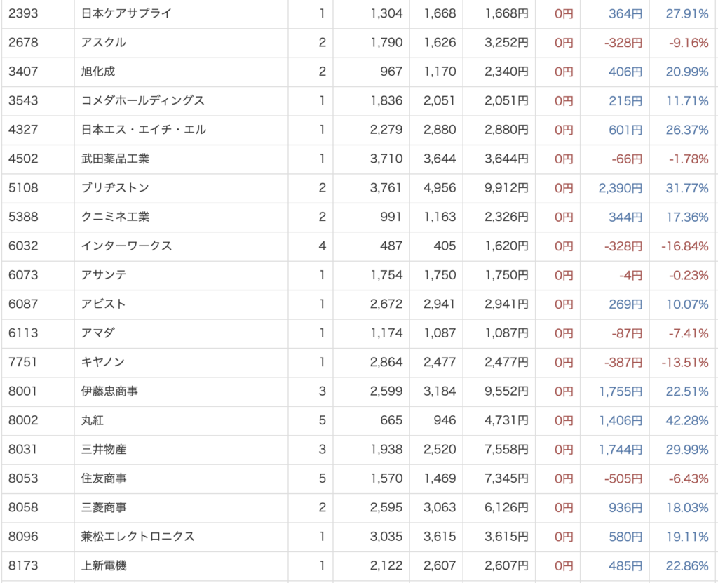This screenshot has height=583, width=718.
Task: Select stock code 6073 for アサンテ
Action: pos(23,275)
